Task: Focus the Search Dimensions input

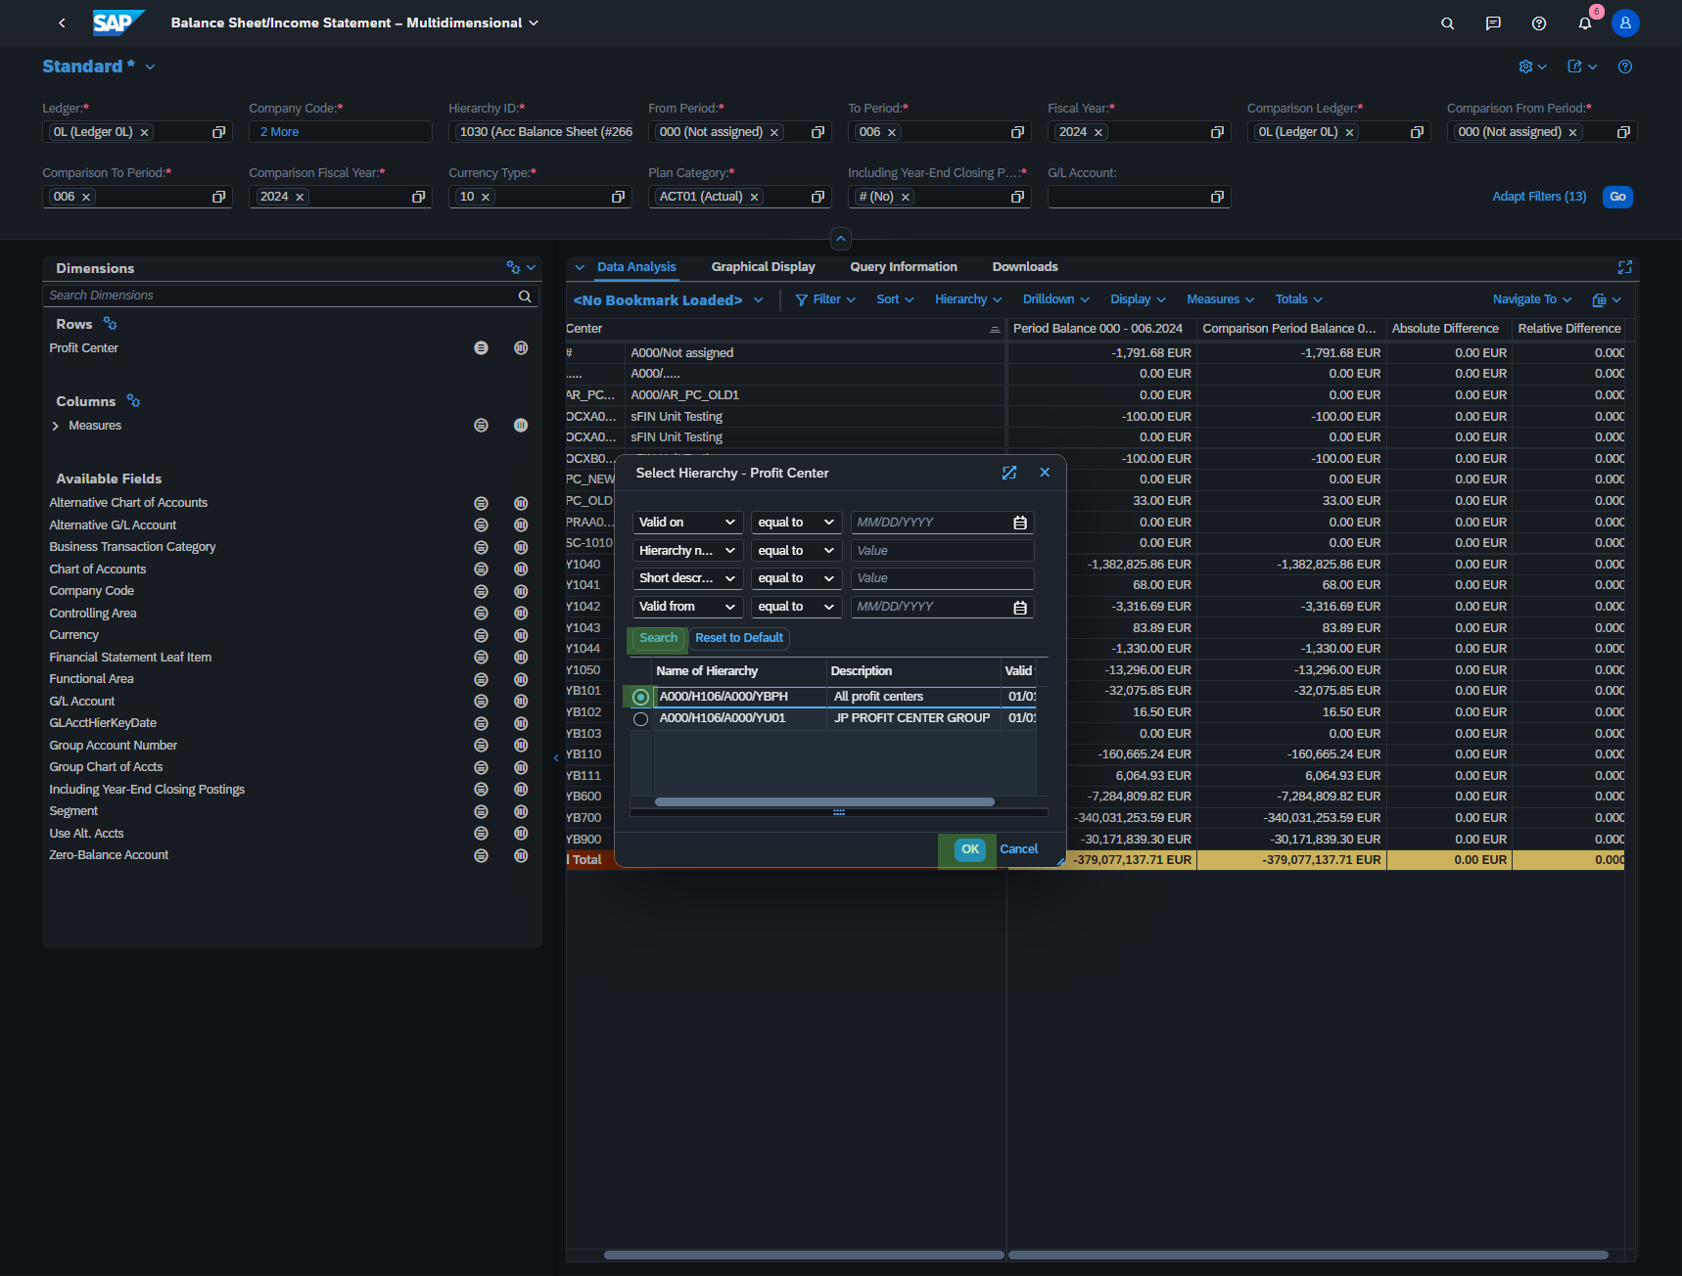Action: 280,296
